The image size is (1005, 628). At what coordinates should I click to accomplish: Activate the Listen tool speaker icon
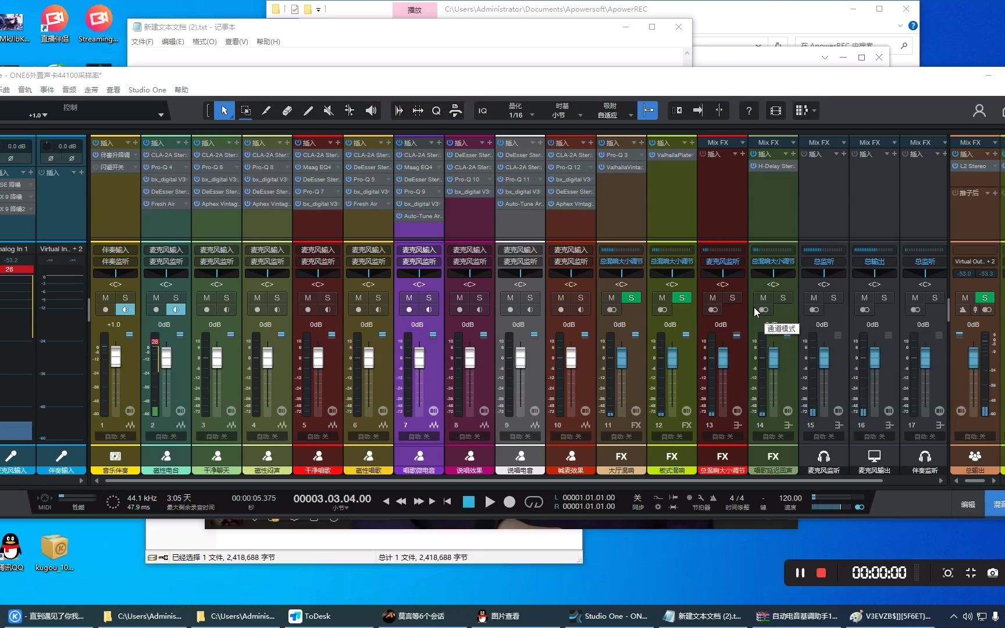[370, 110]
